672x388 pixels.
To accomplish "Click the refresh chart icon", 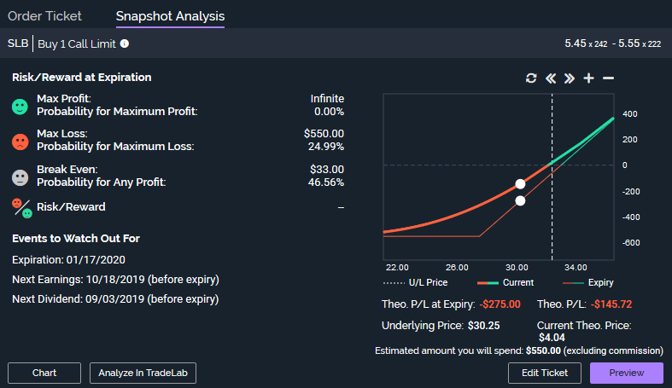I will click(x=531, y=78).
